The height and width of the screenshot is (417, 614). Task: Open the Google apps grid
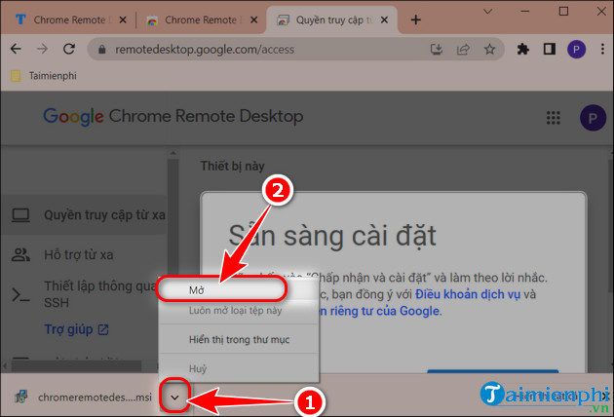553,118
